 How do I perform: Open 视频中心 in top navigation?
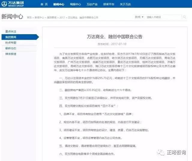pos(75,4)
